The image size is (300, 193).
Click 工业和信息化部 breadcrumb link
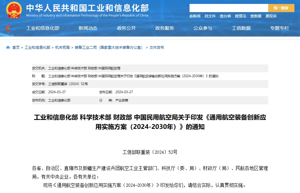pos(37,47)
